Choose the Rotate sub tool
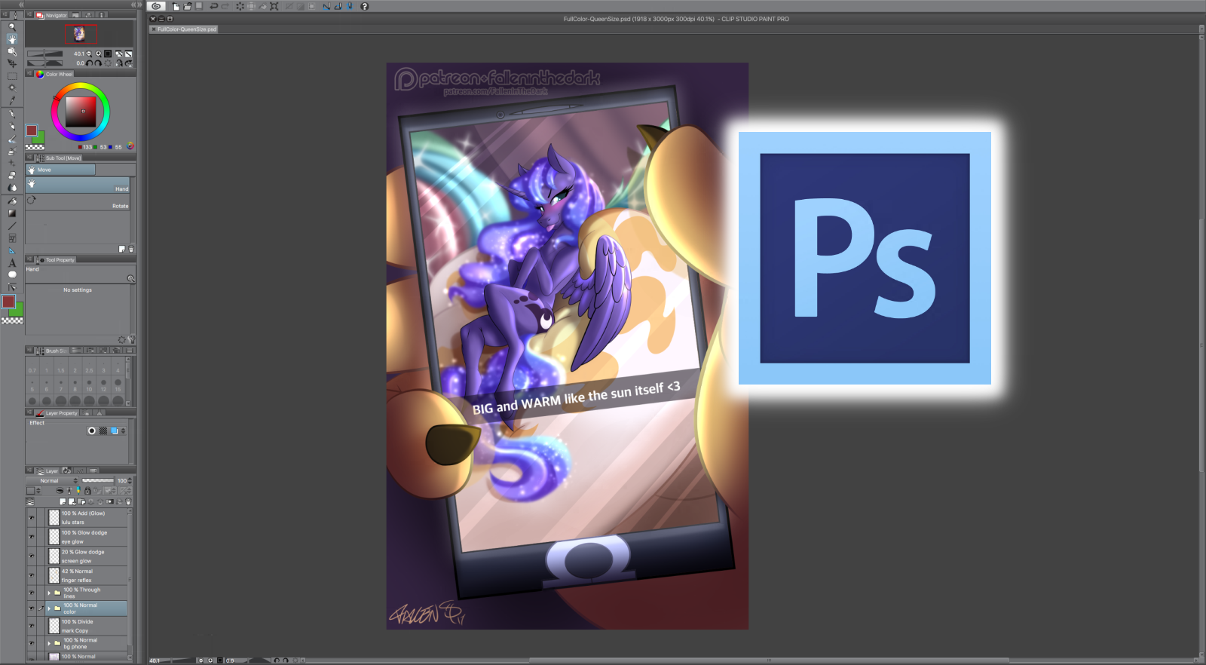 pos(78,202)
